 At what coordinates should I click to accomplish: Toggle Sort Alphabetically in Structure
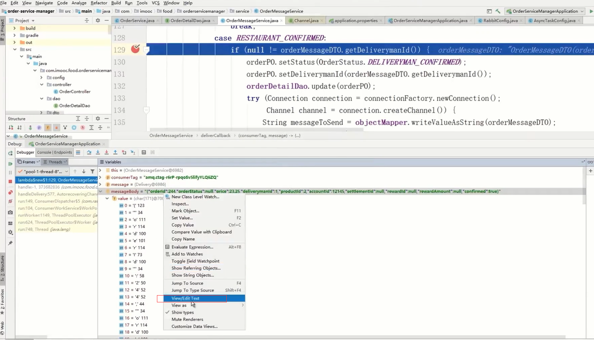point(19,128)
